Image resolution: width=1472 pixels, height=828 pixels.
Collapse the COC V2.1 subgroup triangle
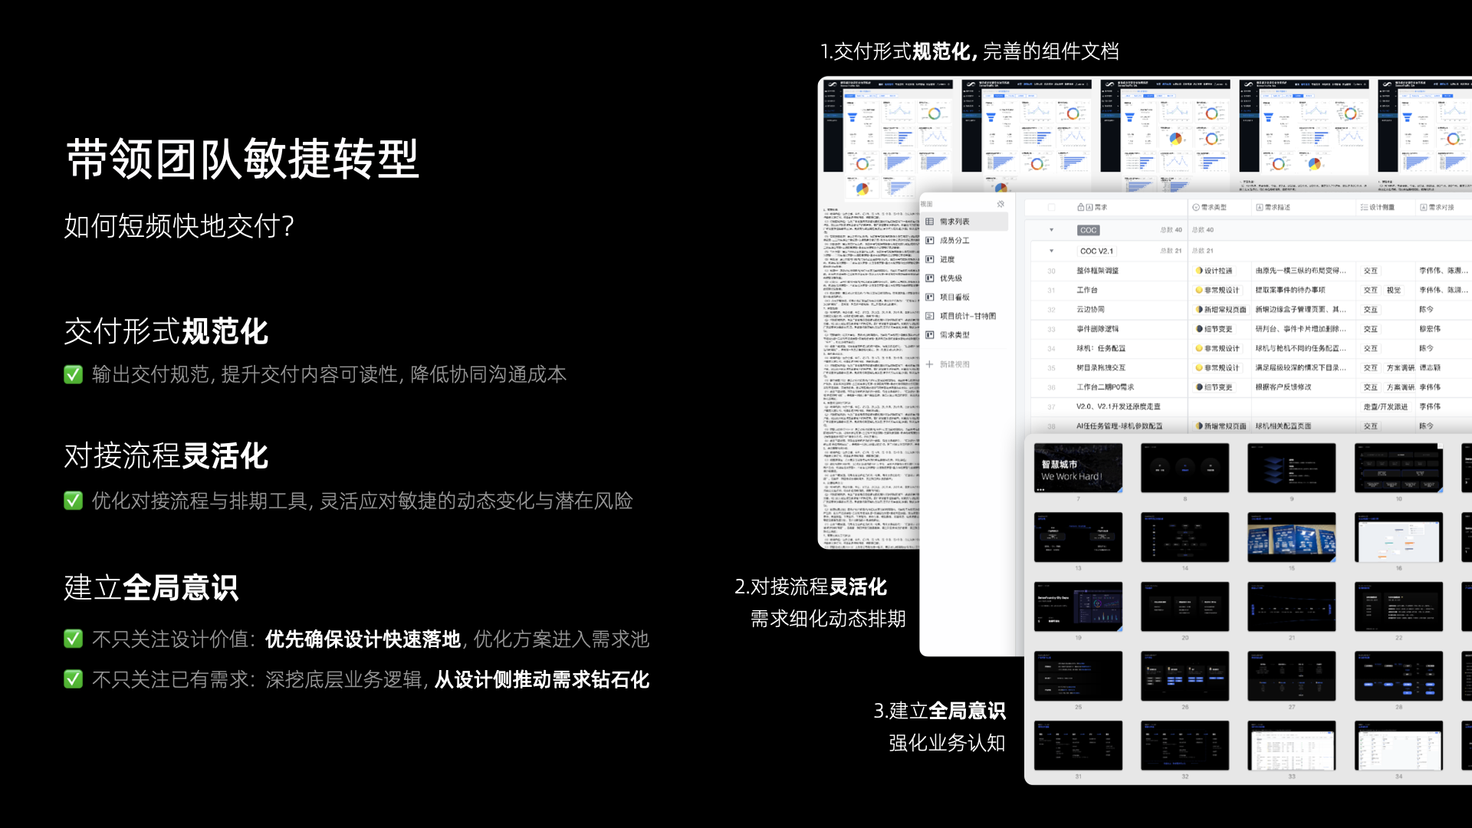tap(1051, 251)
